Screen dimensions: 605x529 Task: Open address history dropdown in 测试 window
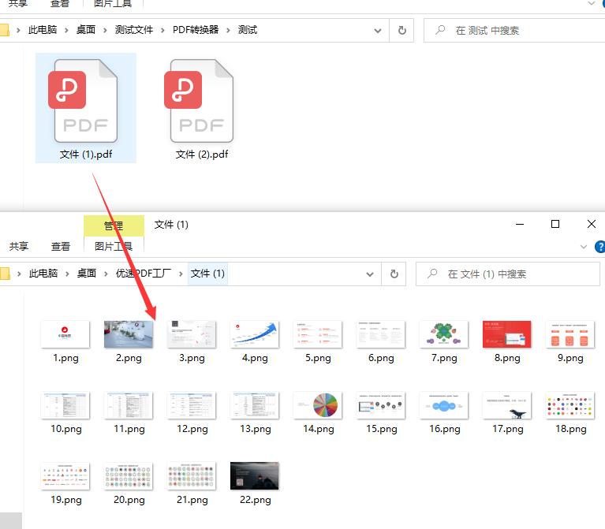[x=378, y=31]
